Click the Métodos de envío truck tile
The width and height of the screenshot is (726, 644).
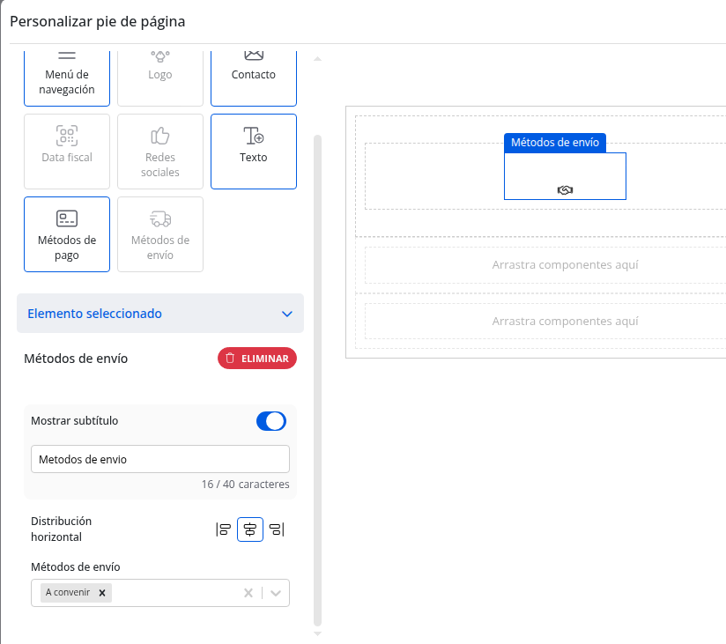(x=160, y=233)
